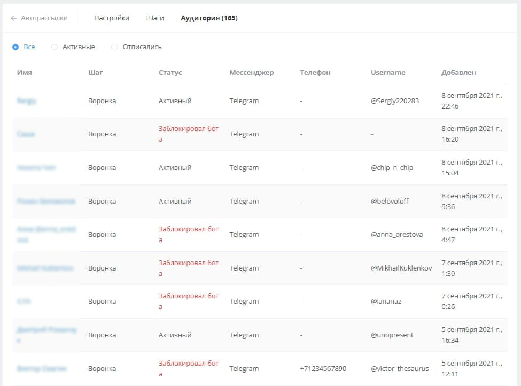521x386 pixels.
Task: Switch to the Шаги tab
Action: tap(155, 18)
